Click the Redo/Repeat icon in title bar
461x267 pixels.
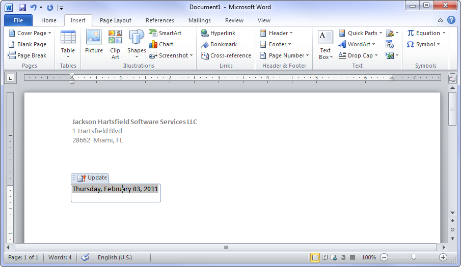click(x=50, y=7)
